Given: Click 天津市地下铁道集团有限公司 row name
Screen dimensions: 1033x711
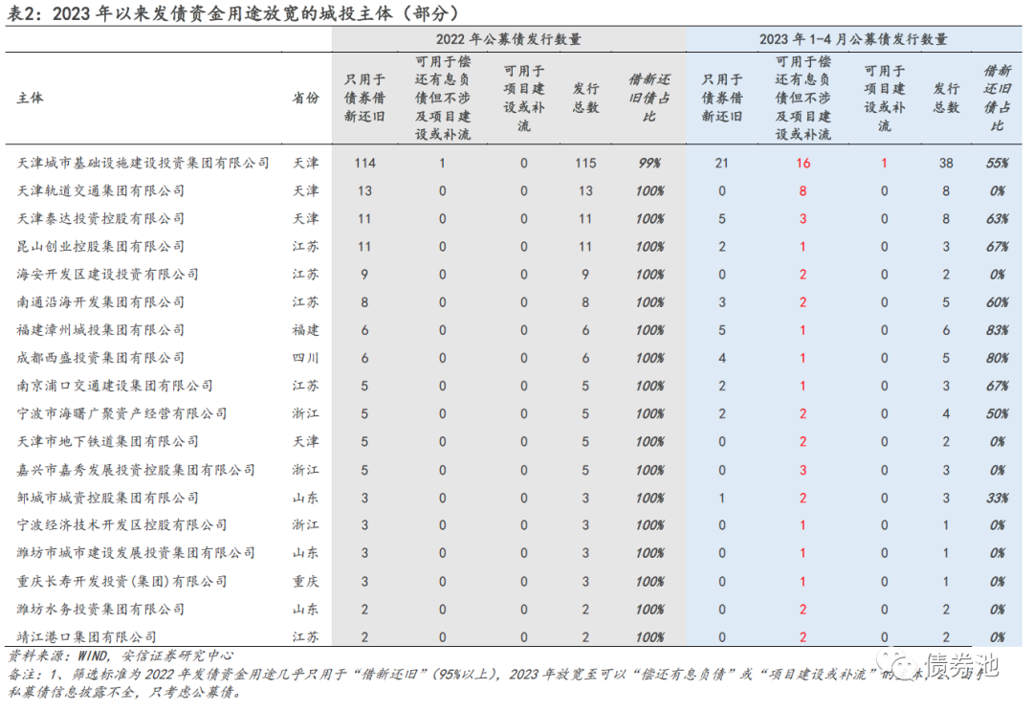Looking at the screenshot, I should (107, 441).
